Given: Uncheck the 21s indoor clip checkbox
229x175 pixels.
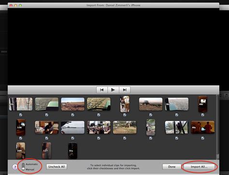Looking at the screenshot, I should pyautogui.click(x=47, y=138).
